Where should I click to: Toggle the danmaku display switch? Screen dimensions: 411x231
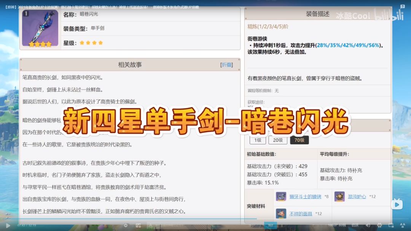(126, 225)
